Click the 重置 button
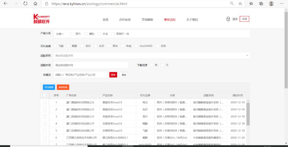288x147 pixels. [x=124, y=75]
